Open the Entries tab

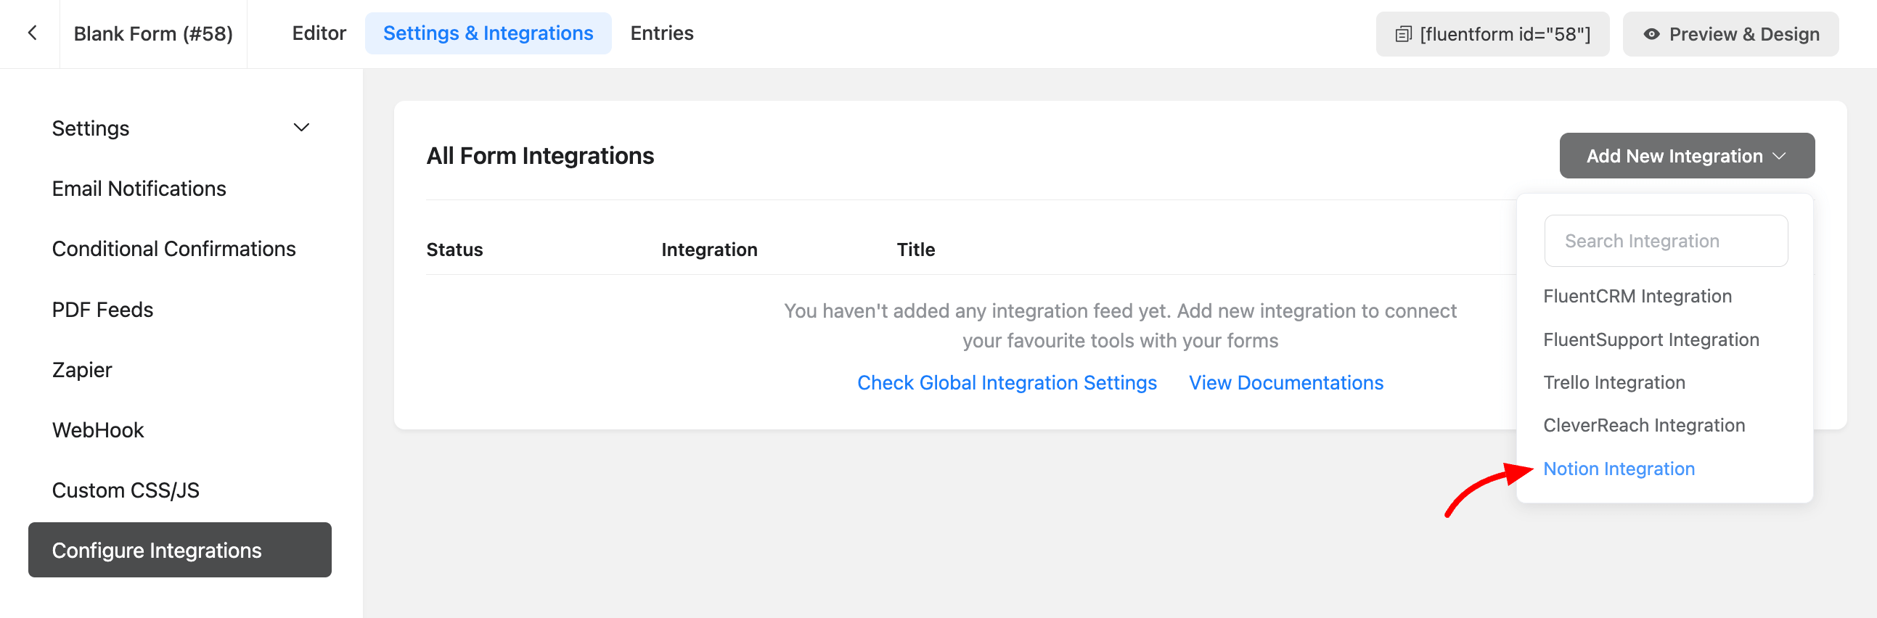click(661, 33)
